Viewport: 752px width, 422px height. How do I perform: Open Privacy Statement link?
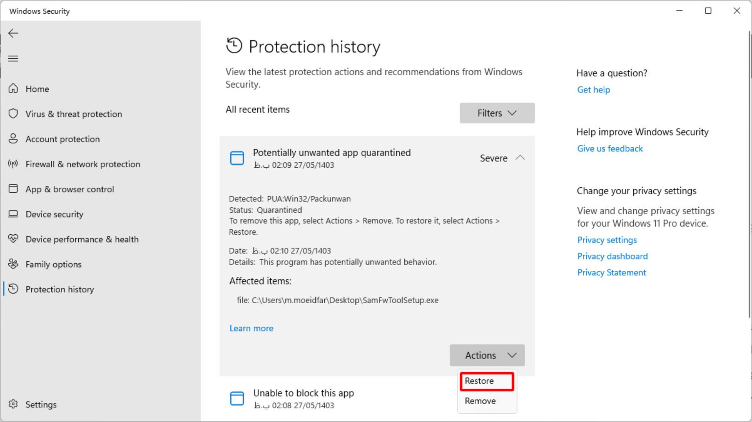click(x=611, y=273)
